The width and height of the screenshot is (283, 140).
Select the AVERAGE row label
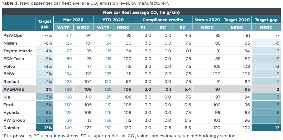click(14, 89)
